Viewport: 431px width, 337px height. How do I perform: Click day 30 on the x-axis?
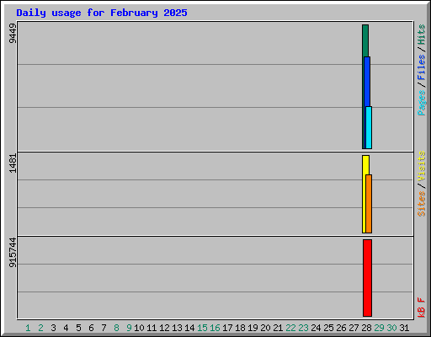click(391, 328)
